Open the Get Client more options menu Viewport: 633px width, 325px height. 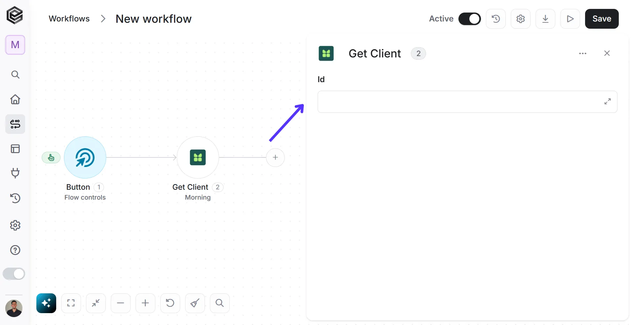point(583,53)
